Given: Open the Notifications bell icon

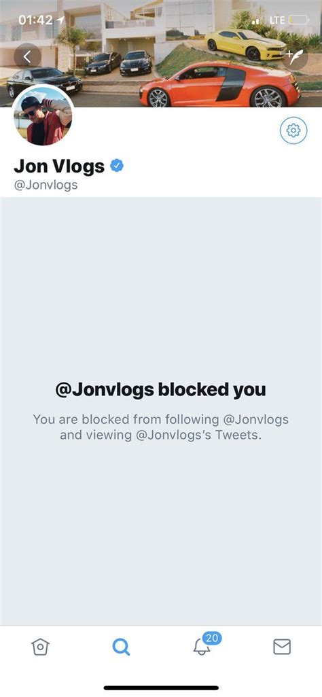Looking at the screenshot, I should click(x=202, y=647).
